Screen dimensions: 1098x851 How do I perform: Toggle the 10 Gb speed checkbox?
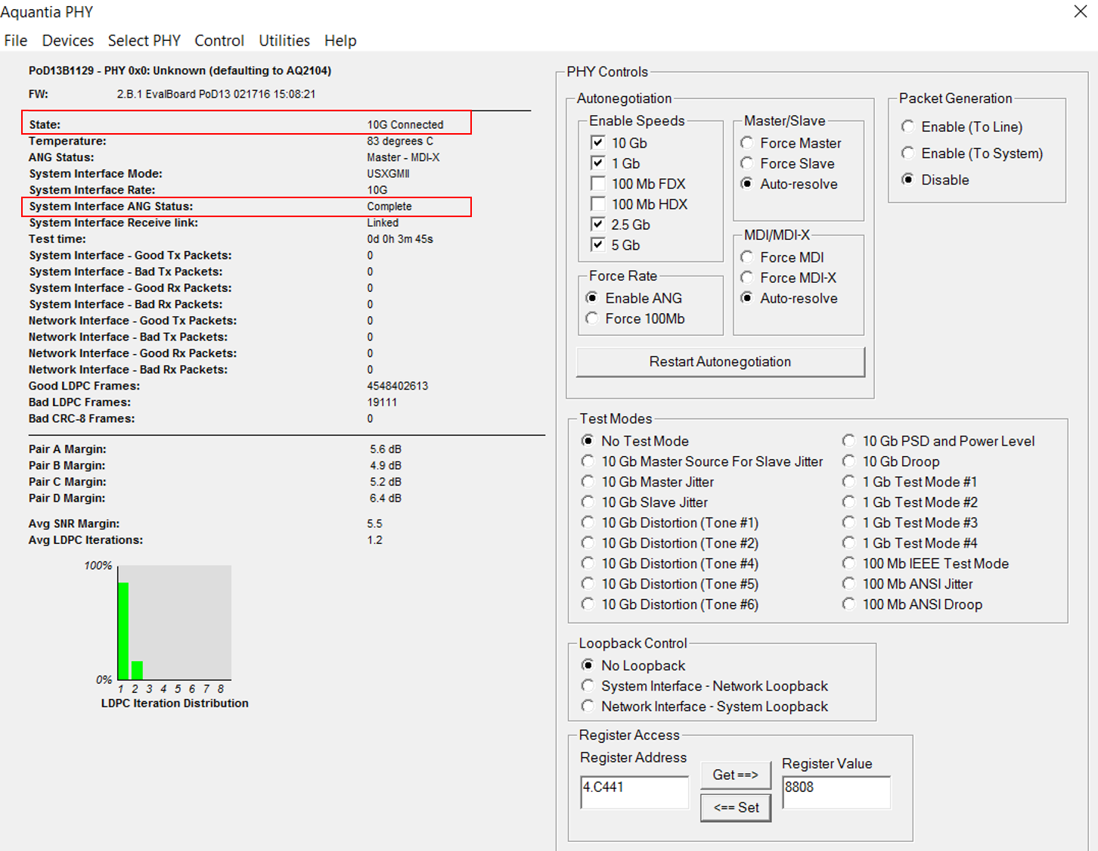pyautogui.click(x=597, y=143)
